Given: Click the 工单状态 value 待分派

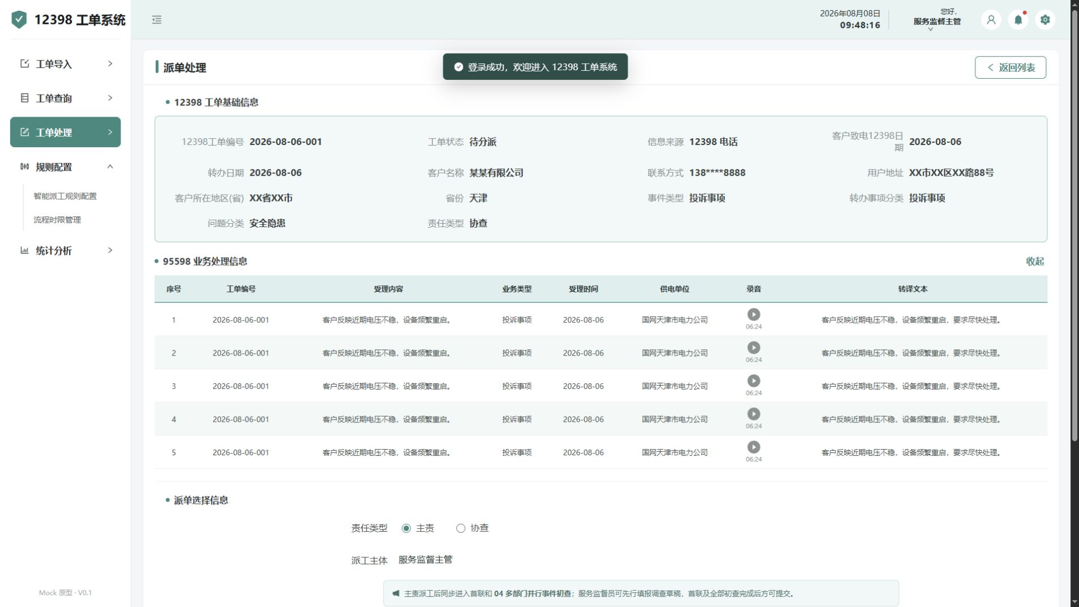Looking at the screenshot, I should tap(483, 142).
